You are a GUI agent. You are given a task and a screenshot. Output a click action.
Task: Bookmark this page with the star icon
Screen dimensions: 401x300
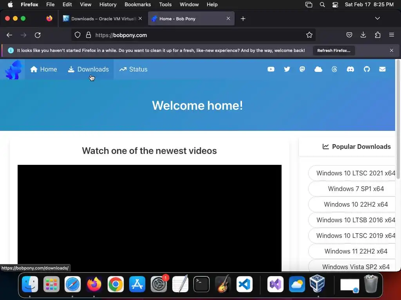(309, 35)
